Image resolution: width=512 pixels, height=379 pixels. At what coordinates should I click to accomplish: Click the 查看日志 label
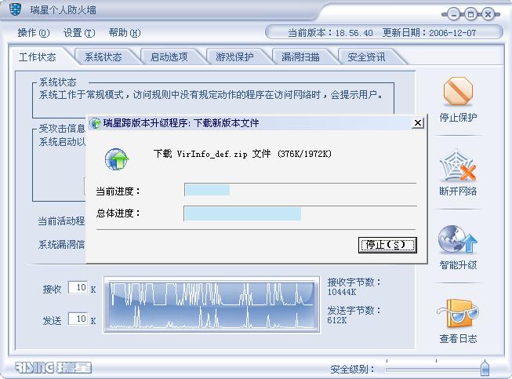(458, 339)
